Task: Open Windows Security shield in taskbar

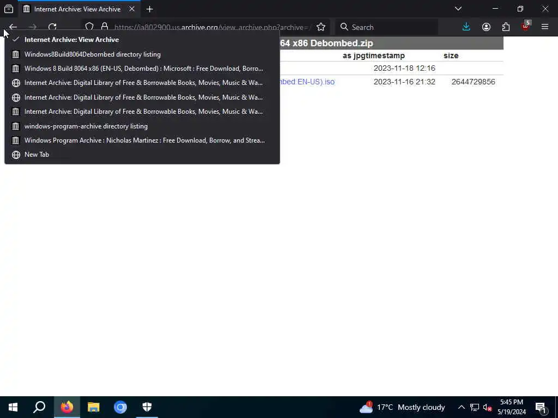Action: pos(147,407)
